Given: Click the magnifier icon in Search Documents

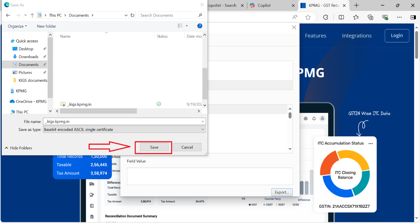Looking at the screenshot, I should (200, 15).
